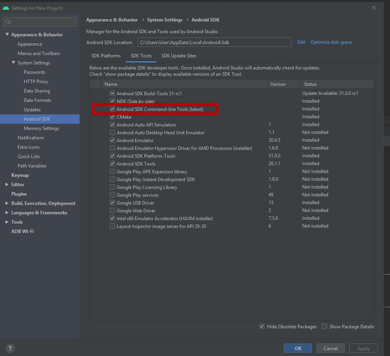Select Updates in the settings tree

[32, 109]
